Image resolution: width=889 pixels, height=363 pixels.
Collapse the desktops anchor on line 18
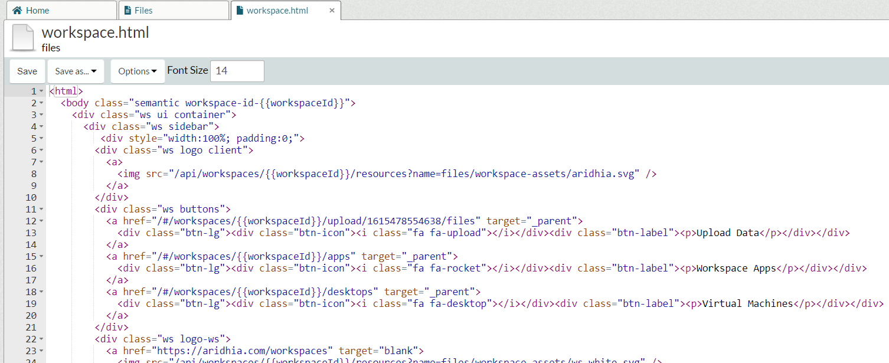[41, 292]
